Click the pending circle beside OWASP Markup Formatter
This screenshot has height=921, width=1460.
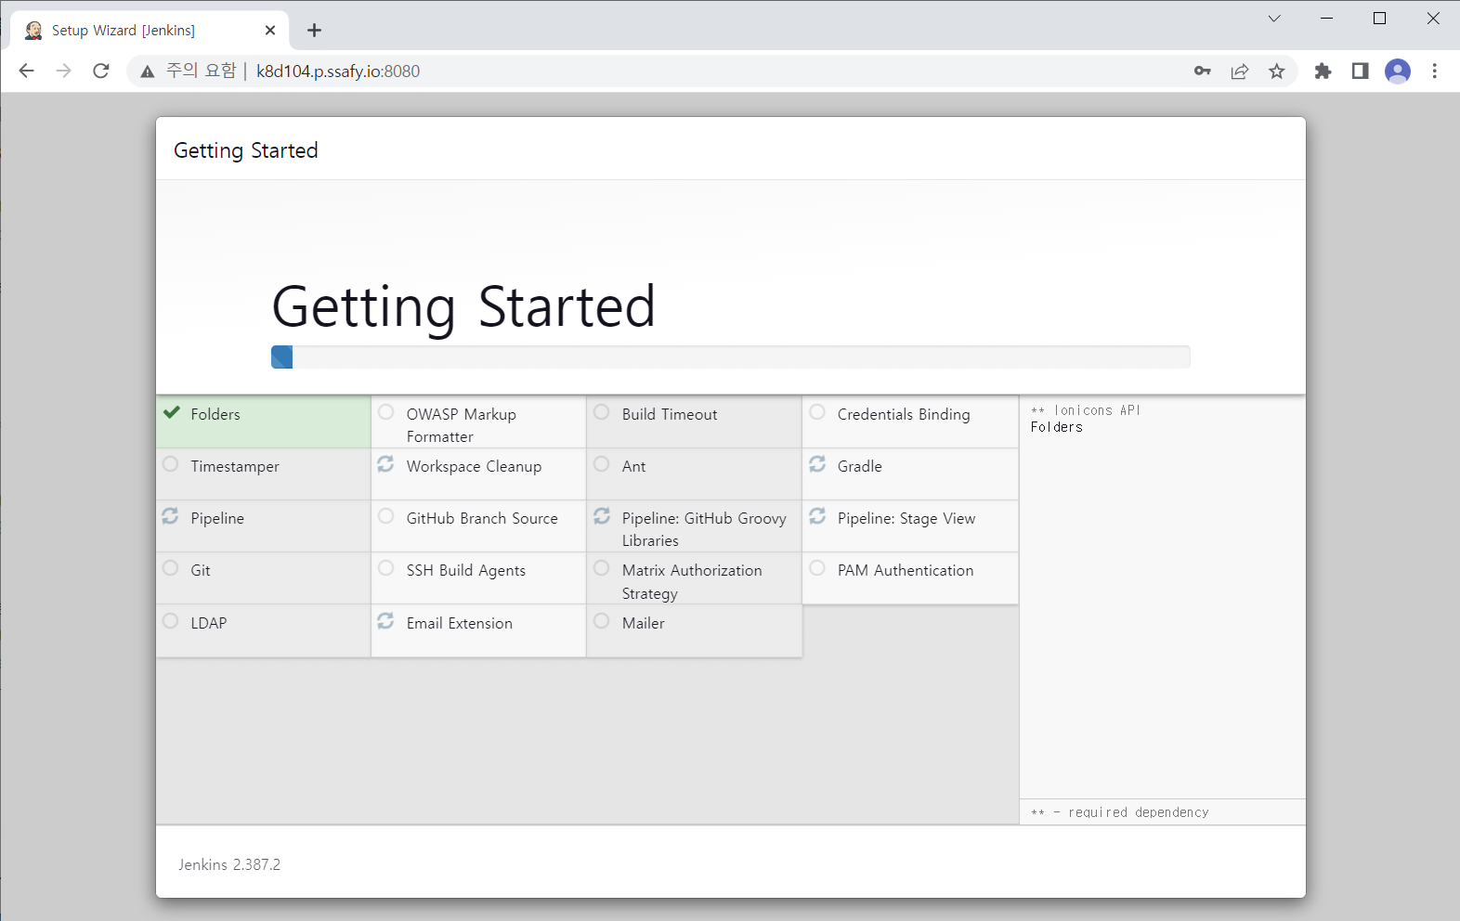pyautogui.click(x=386, y=411)
